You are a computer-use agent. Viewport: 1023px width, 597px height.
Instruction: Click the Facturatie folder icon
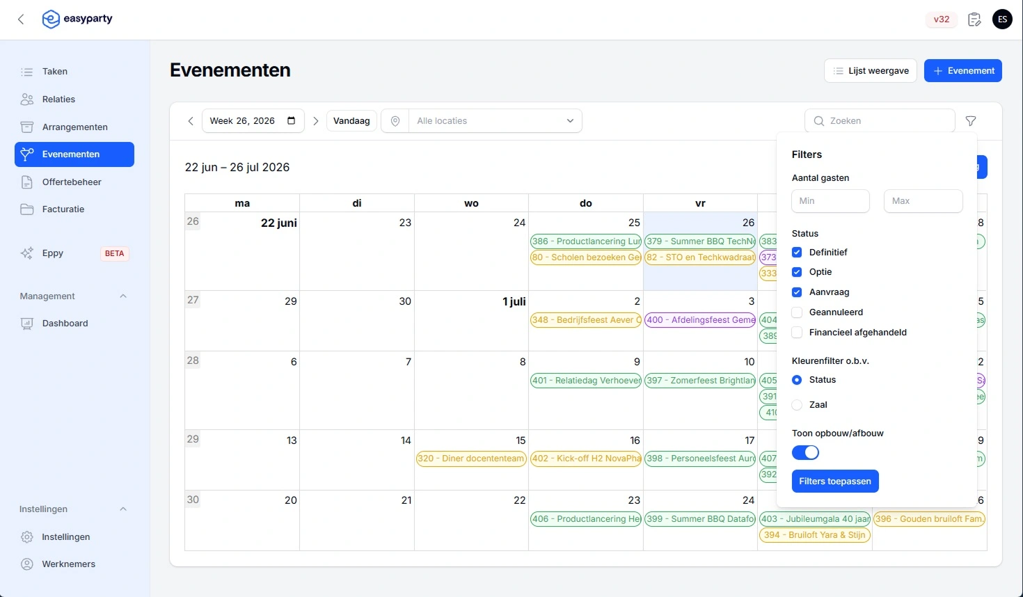(x=27, y=209)
